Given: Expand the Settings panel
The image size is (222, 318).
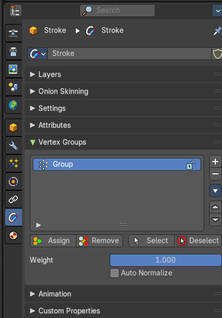Looking at the screenshot, I should [32, 108].
